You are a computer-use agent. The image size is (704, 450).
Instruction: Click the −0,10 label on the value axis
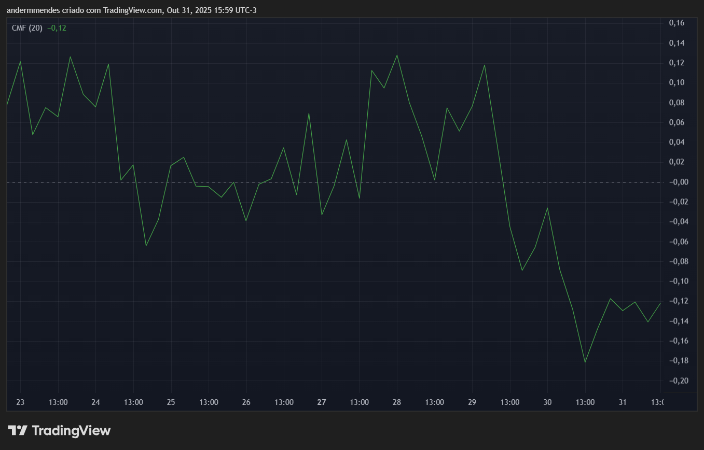[x=676, y=281]
